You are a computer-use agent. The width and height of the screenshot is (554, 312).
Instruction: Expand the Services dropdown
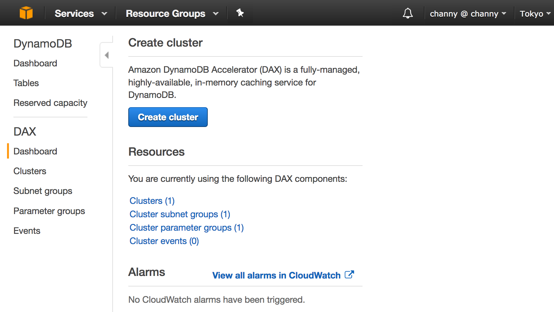[x=80, y=14]
